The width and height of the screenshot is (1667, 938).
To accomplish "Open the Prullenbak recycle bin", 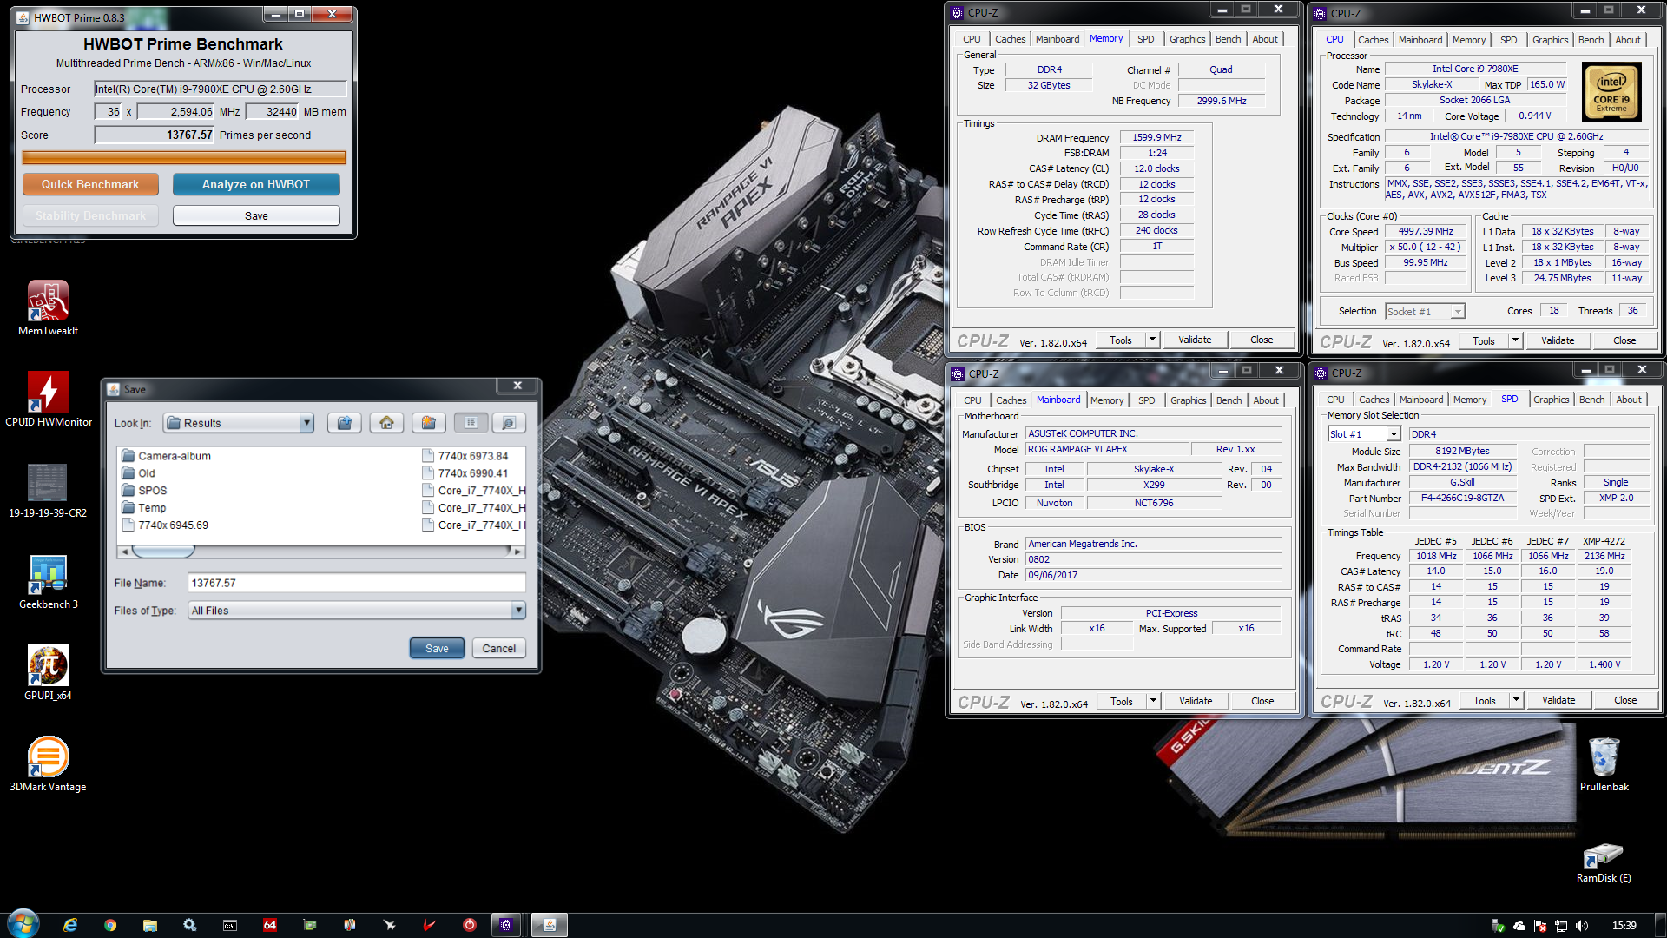I will pos(1604,764).
